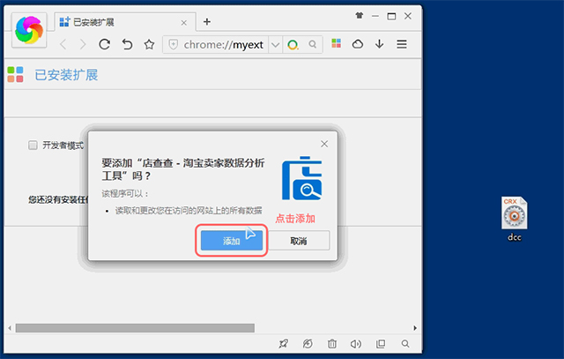Image resolution: width=564 pixels, height=359 pixels.
Task: Maximize the browser window
Action: click(391, 16)
